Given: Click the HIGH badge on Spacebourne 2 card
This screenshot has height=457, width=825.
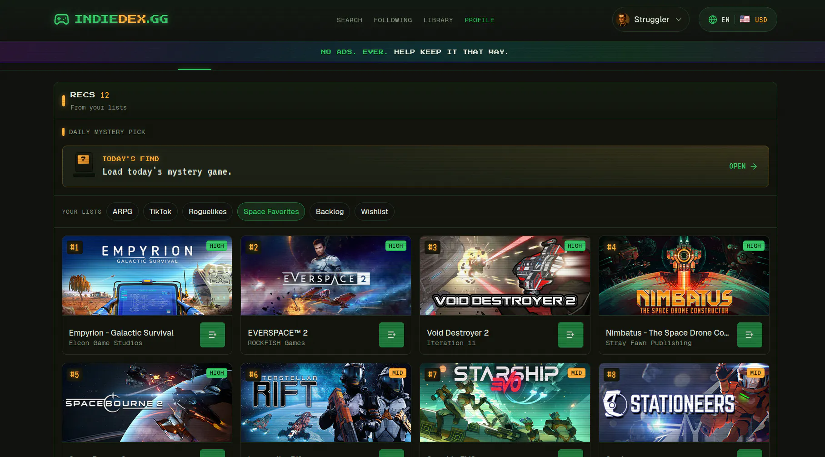Looking at the screenshot, I should (217, 373).
